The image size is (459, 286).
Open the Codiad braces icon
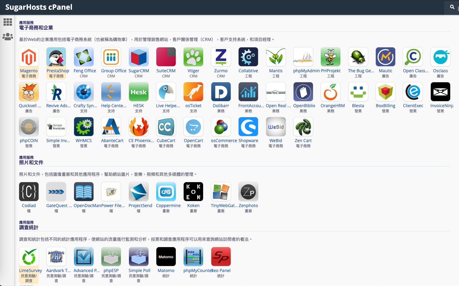tap(29, 192)
